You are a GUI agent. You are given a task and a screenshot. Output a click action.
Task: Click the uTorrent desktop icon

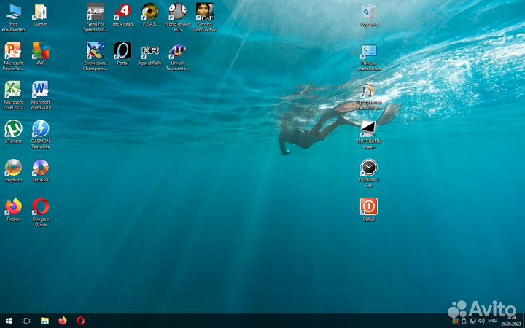click(x=13, y=129)
